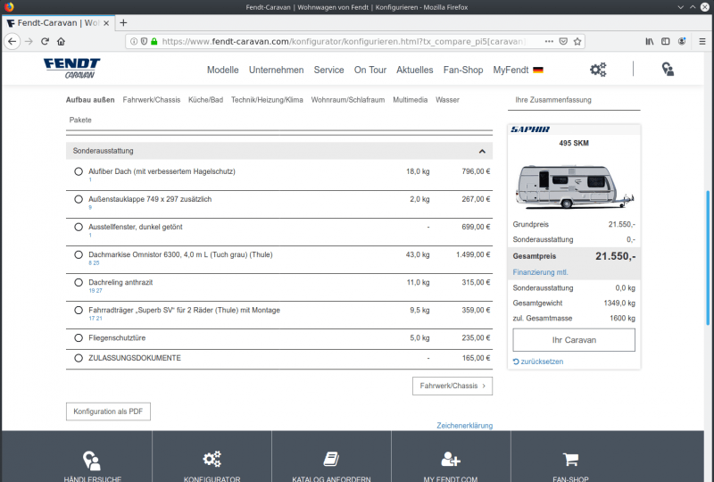Open the On Tour menu

tap(370, 71)
